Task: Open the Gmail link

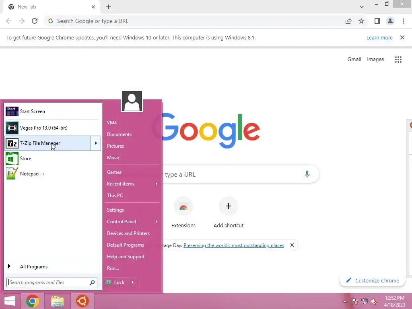Action: [x=354, y=60]
